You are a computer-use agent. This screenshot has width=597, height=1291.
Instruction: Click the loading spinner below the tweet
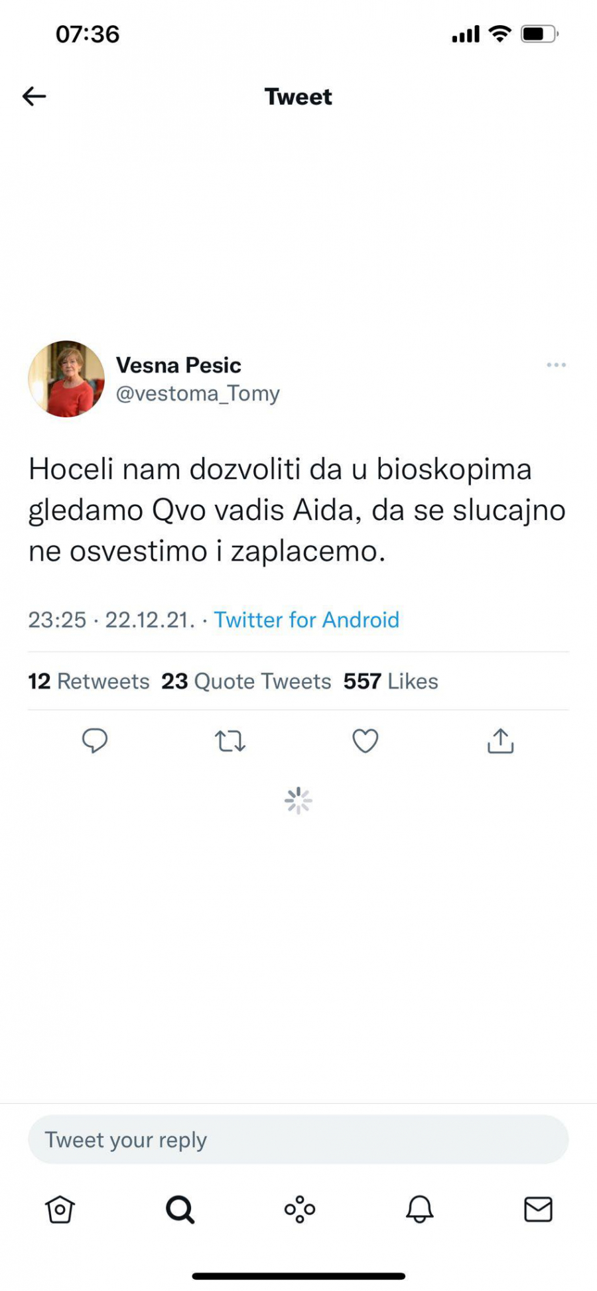(x=298, y=801)
